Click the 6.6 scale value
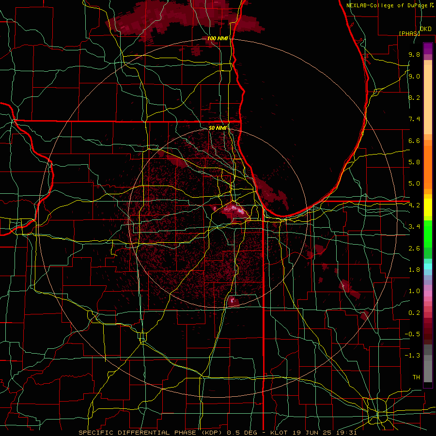Viewport: 436px width, 436px height. 414,140
